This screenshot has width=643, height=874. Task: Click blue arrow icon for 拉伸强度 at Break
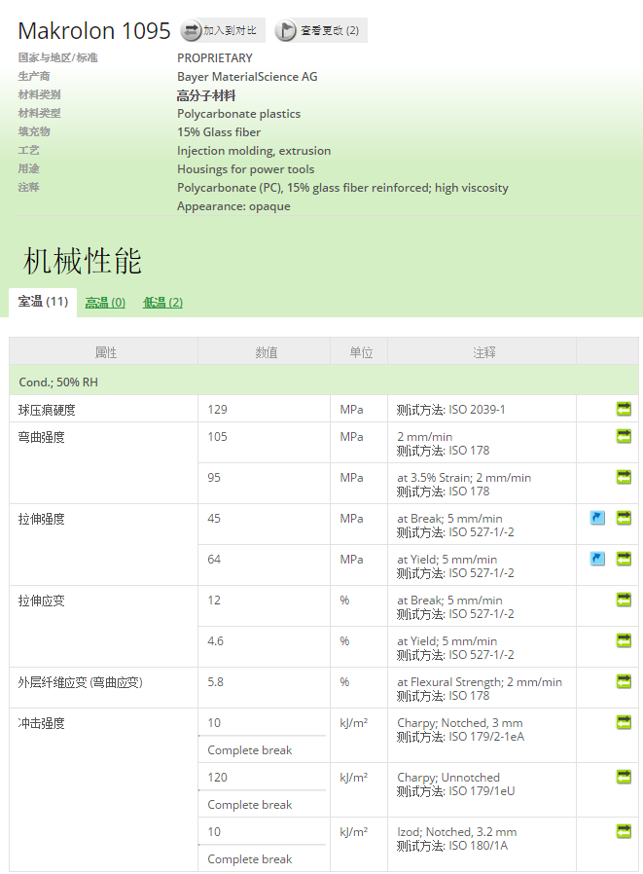(597, 519)
